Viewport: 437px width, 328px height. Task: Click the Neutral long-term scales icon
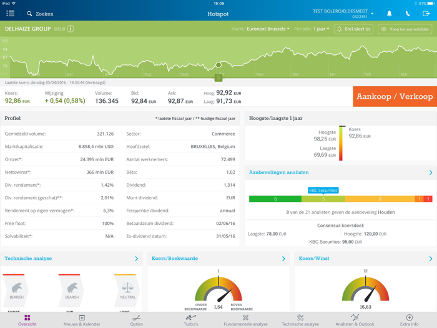[127, 287]
